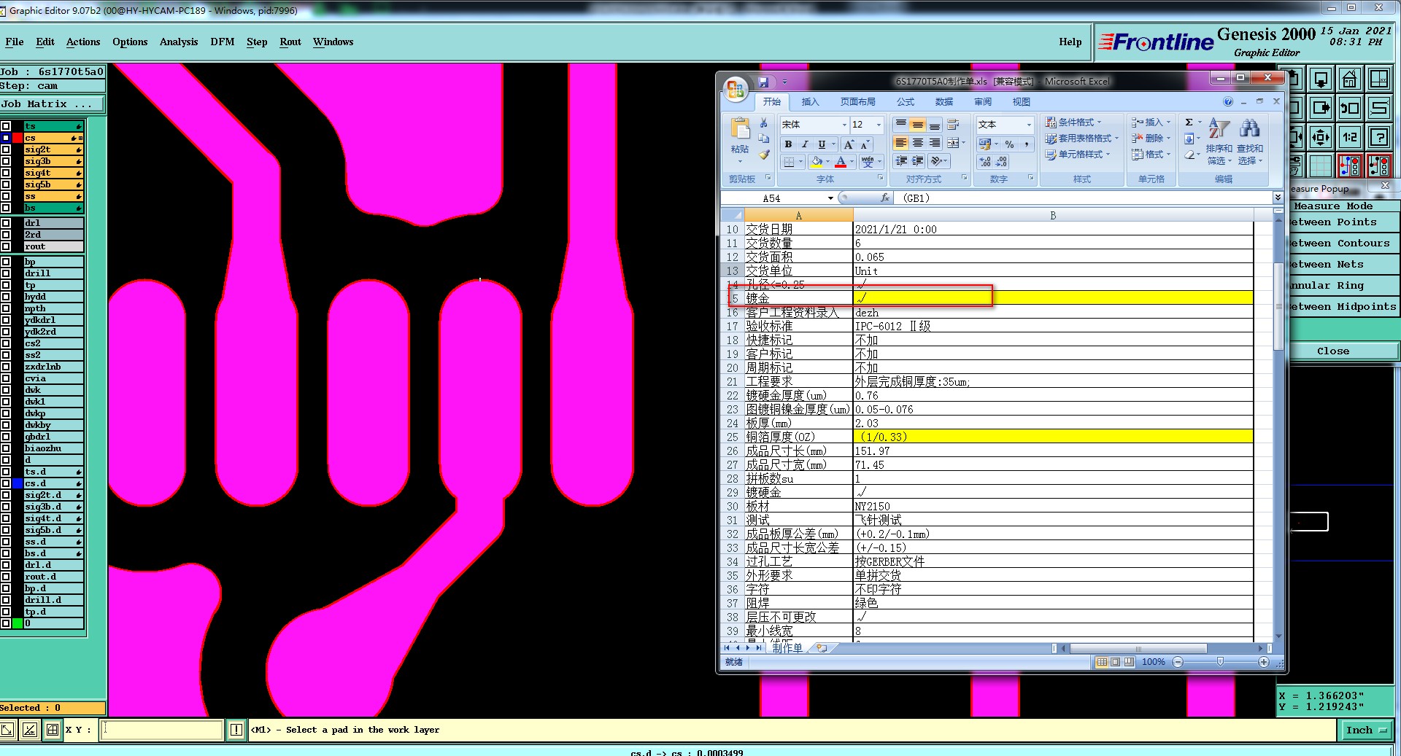The width and height of the screenshot is (1401, 756).
Task: Toggle the cs layer checkbox
Action: pos(6,138)
